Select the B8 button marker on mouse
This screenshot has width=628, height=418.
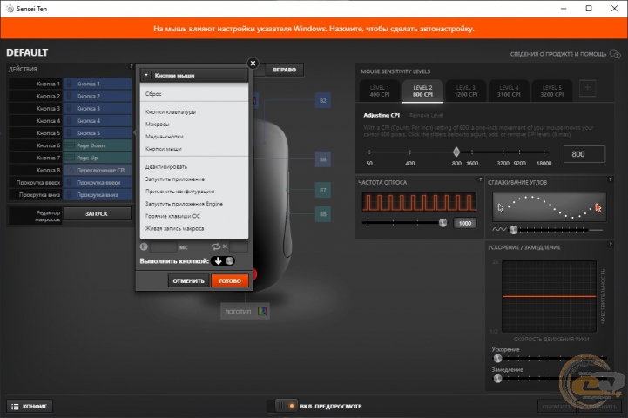pyautogui.click(x=323, y=159)
